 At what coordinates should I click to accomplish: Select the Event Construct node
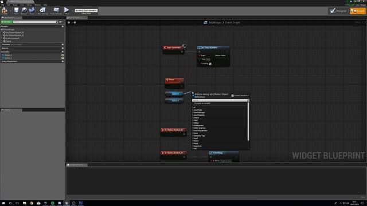click(173, 50)
